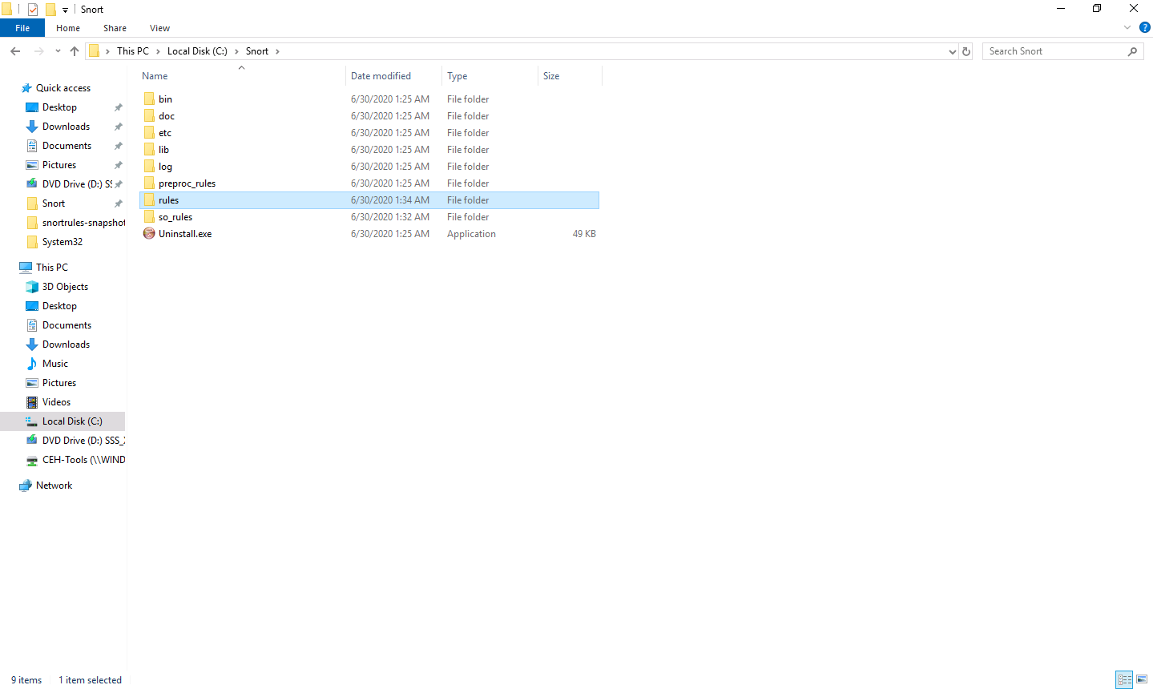Open Snort in Quick access
1153x689 pixels.
(54, 203)
